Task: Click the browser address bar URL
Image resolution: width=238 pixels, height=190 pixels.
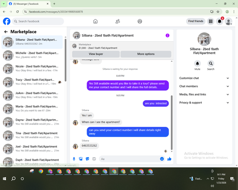Action: tap(56, 12)
